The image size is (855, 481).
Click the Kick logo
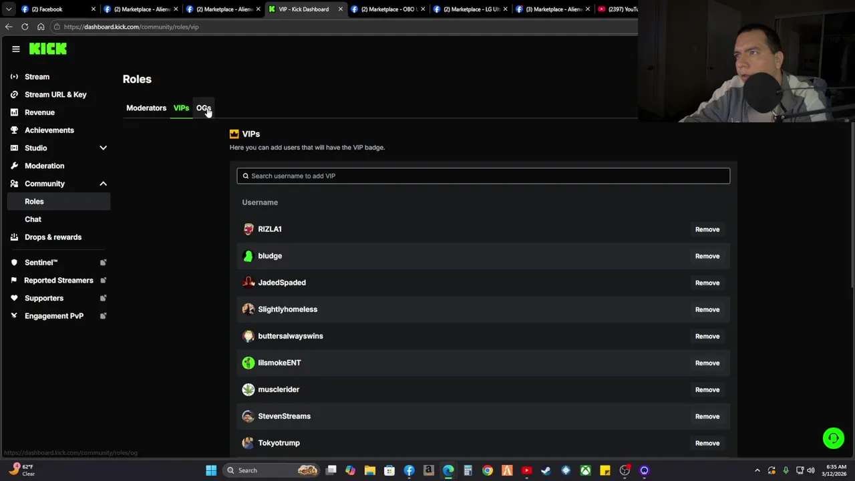pyautogui.click(x=47, y=49)
